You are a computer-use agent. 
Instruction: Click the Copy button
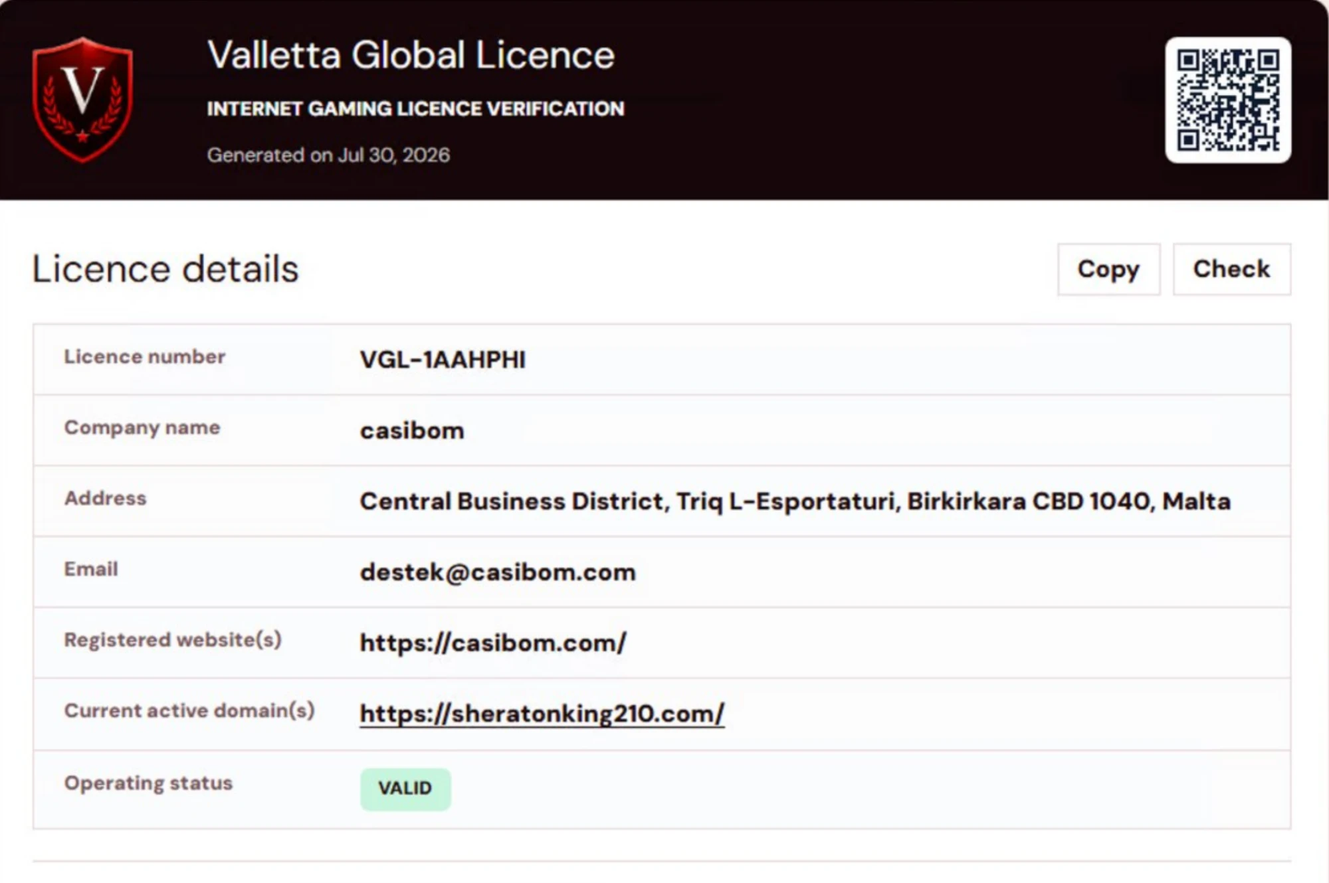[1108, 270]
